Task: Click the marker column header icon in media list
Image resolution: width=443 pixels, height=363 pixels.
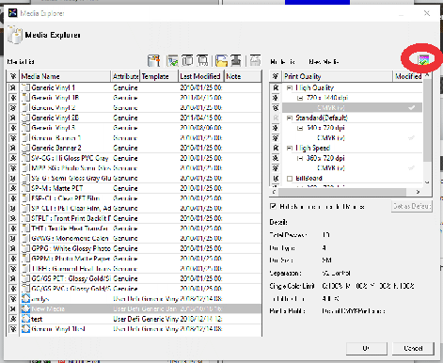Action: click(x=13, y=76)
